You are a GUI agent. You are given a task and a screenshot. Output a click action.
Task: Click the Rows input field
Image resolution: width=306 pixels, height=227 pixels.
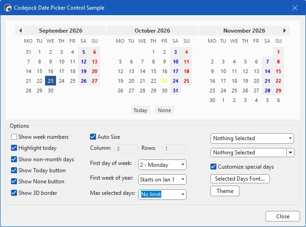pos(174,149)
